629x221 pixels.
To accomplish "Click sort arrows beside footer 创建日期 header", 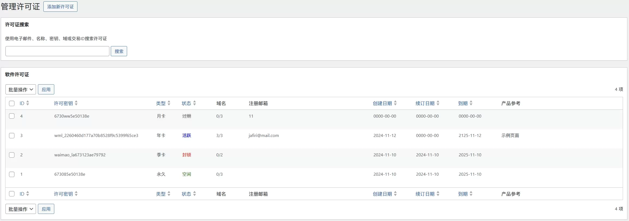I will pyautogui.click(x=395, y=194).
